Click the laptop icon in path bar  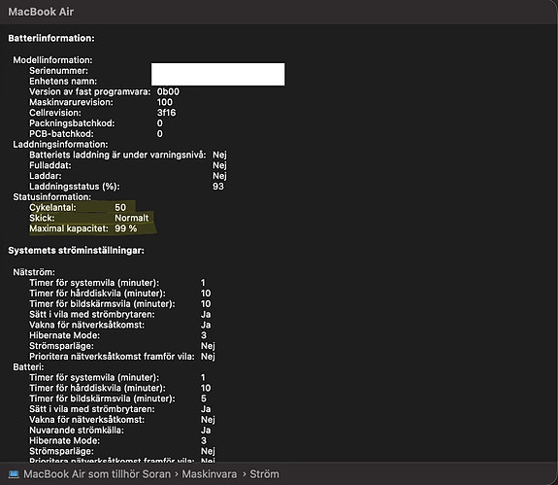point(14,474)
